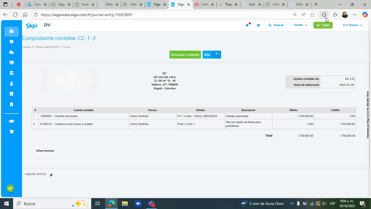
Task: Open the bank building icon in sidebar
Action: tap(11, 73)
